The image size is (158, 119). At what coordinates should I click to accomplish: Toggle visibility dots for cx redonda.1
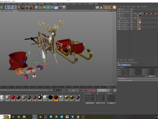pyautogui.click(x=133, y=27)
